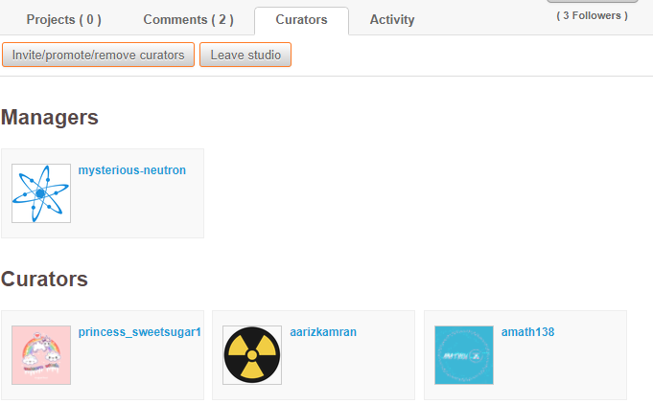Click the Curators section heading
Viewport: 653px width, 404px height.
pos(45,280)
